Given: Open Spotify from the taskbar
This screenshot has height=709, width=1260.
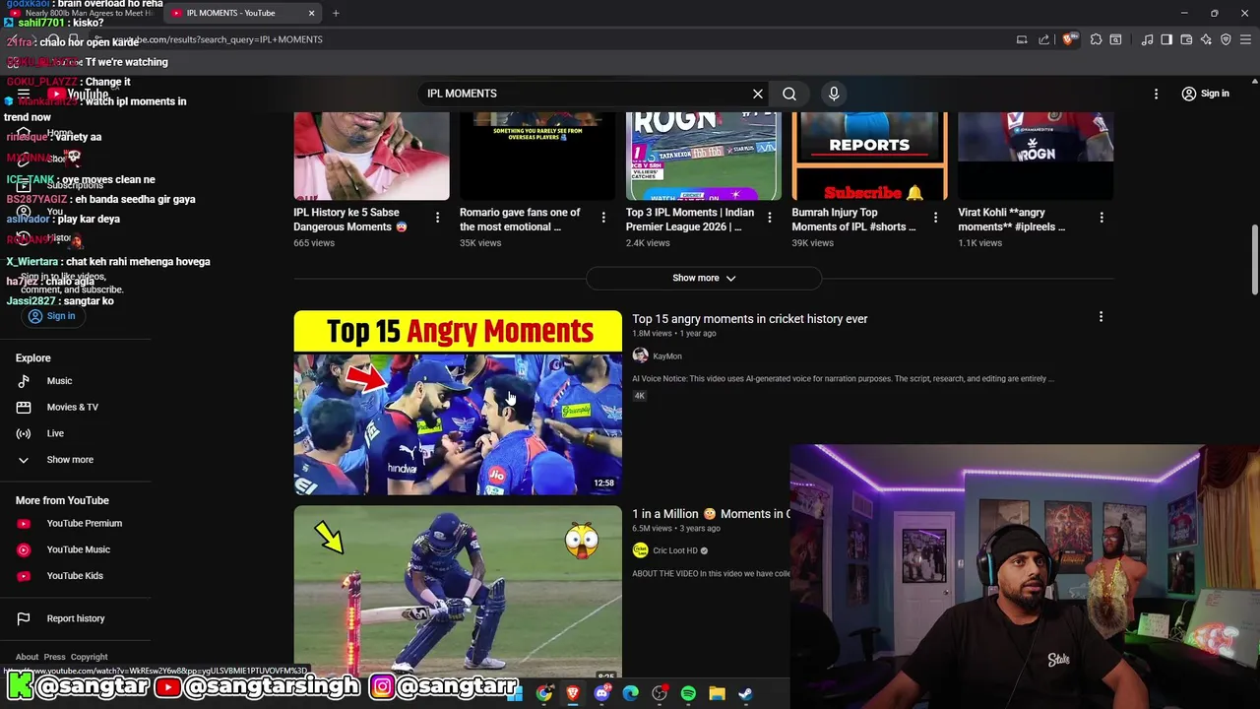Looking at the screenshot, I should 688,693.
